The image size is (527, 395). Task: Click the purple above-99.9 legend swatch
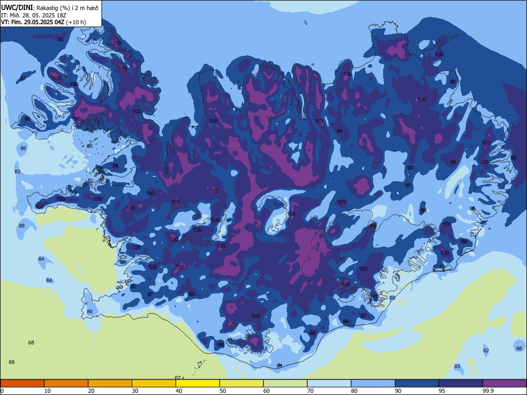504,383
